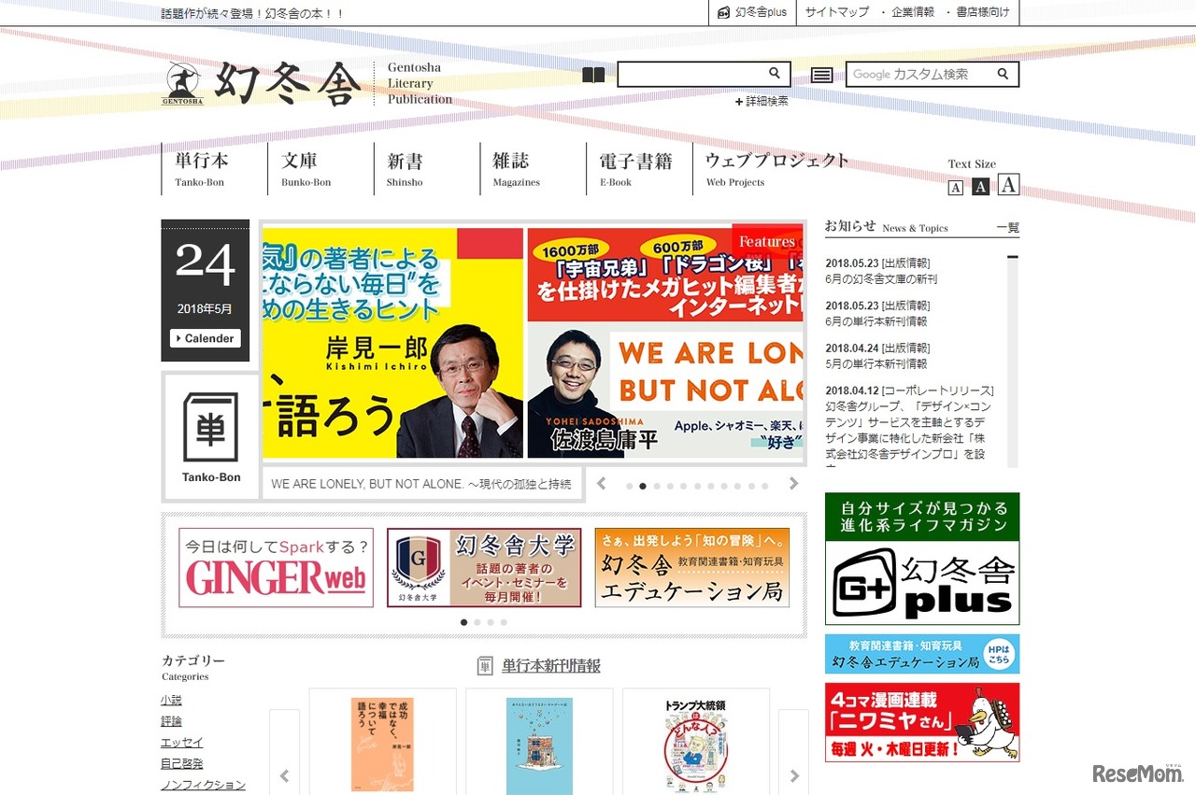Show the previous feature slide
Viewport: 1196px width, 795px height.
pos(602,484)
